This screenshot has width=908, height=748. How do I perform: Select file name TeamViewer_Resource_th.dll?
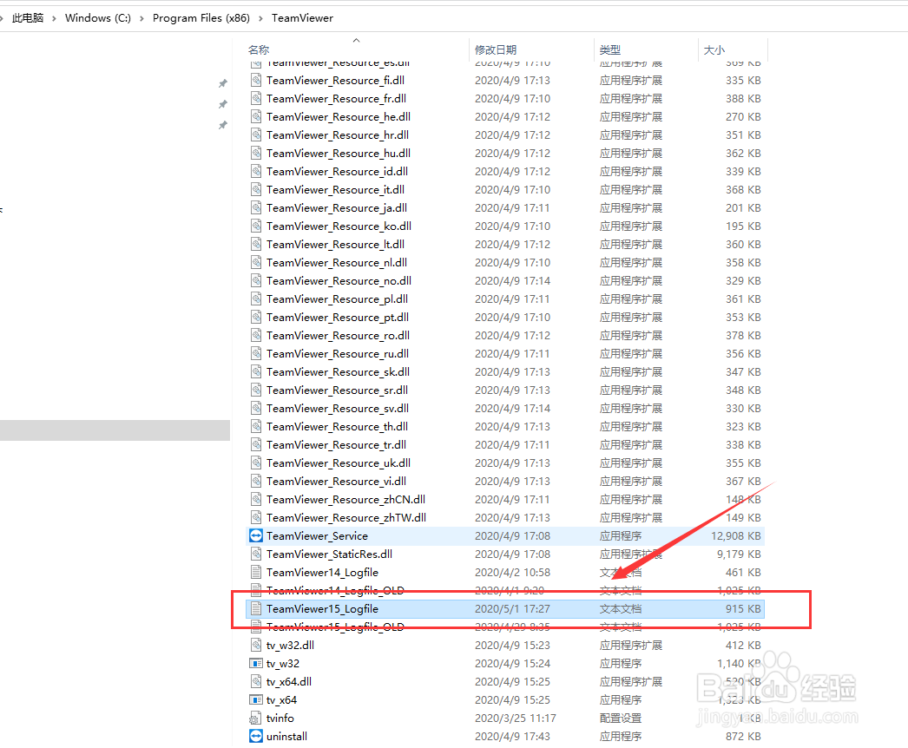click(x=337, y=427)
